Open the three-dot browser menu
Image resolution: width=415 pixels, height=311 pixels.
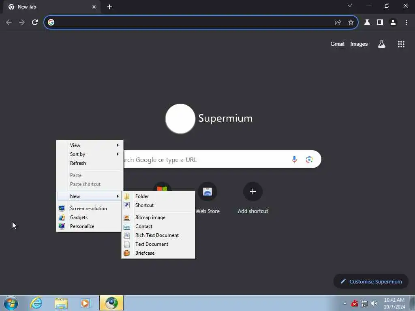pyautogui.click(x=406, y=23)
